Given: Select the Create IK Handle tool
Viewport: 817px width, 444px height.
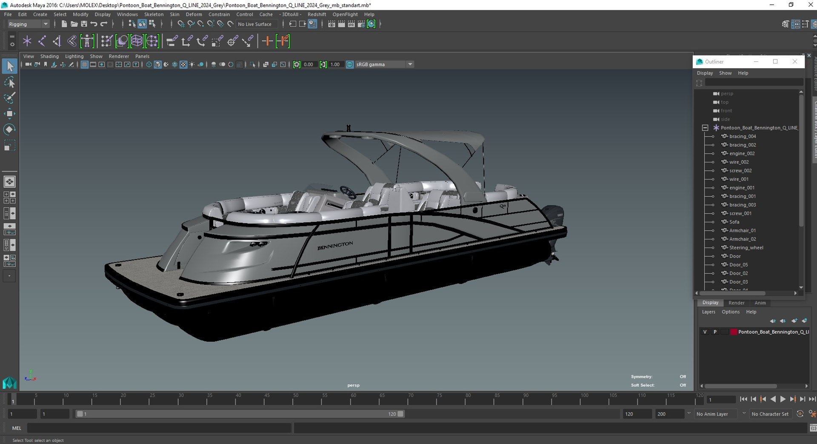Looking at the screenshot, I should 57,41.
